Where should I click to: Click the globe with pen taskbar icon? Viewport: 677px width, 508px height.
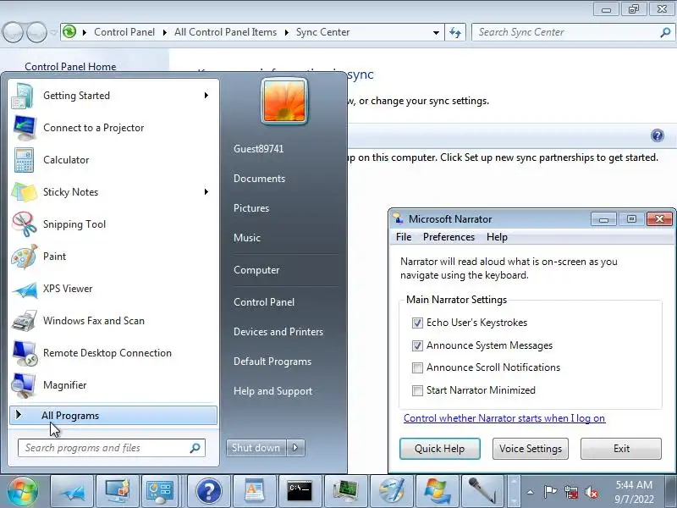[392, 492]
